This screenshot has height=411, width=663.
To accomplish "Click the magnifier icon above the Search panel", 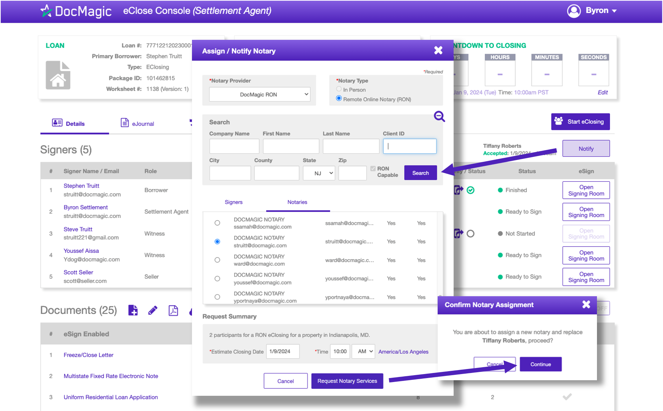I will [439, 116].
